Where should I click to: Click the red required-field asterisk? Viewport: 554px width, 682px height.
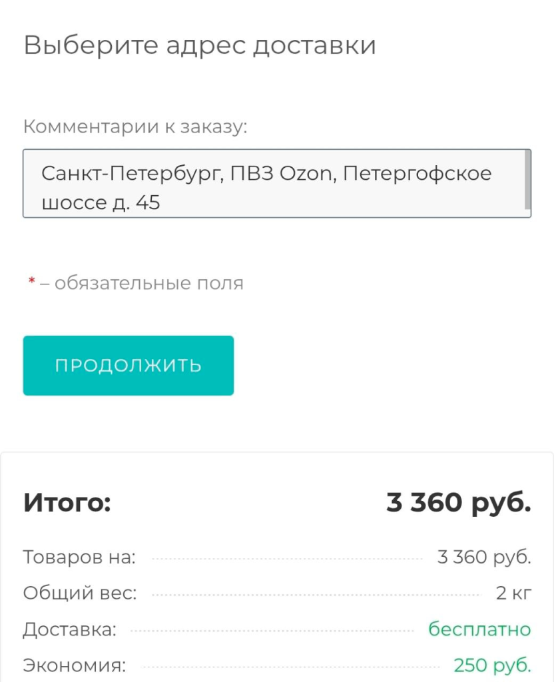point(31,282)
